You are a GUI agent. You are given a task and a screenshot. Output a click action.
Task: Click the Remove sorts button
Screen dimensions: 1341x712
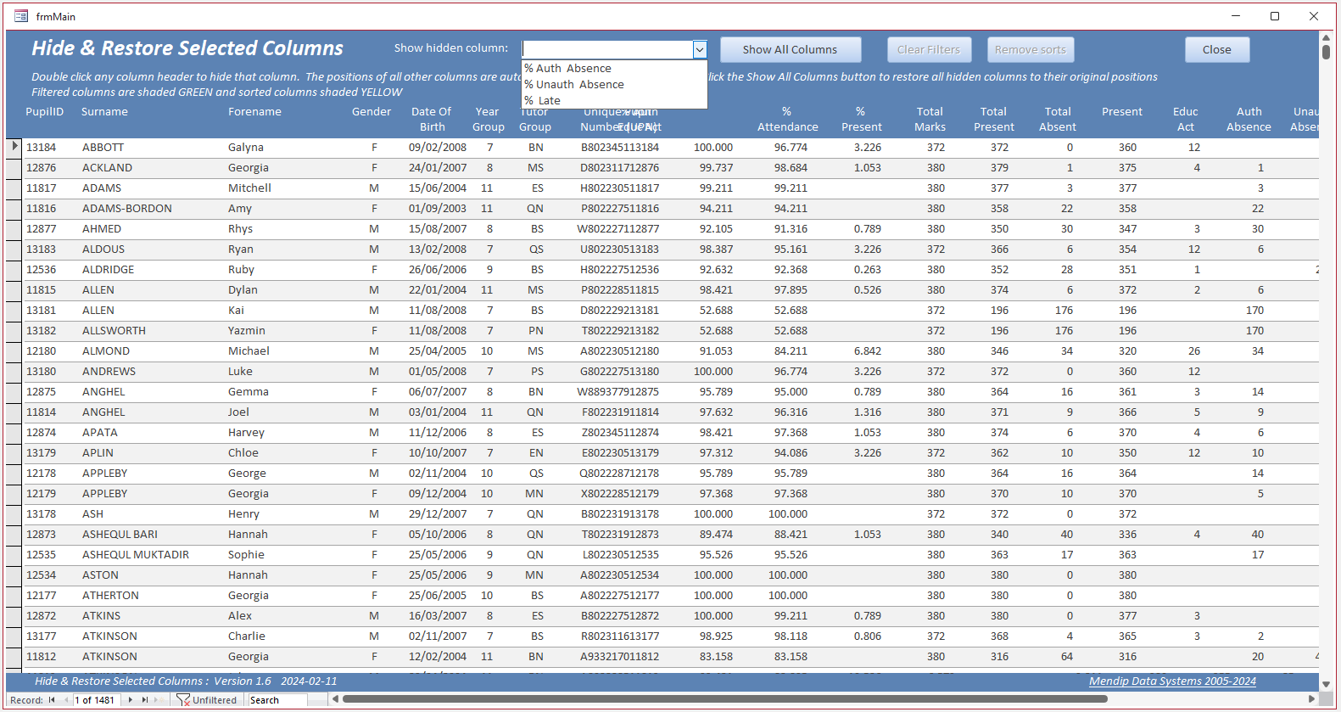tap(1031, 49)
